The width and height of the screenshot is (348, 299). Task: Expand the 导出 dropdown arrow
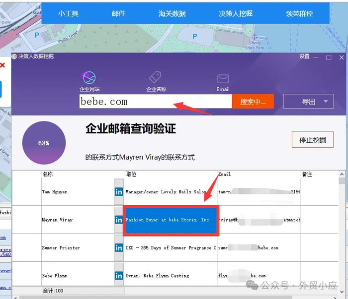(326, 102)
